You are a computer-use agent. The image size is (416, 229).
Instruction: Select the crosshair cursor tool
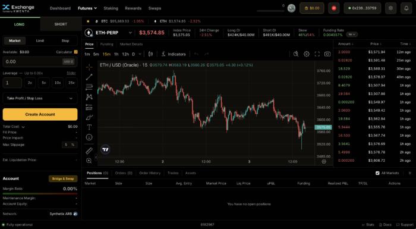89,67
